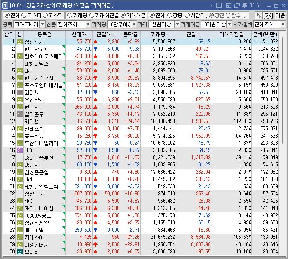
Task: Click the 전일대비 column header
Action: pos(106,34)
